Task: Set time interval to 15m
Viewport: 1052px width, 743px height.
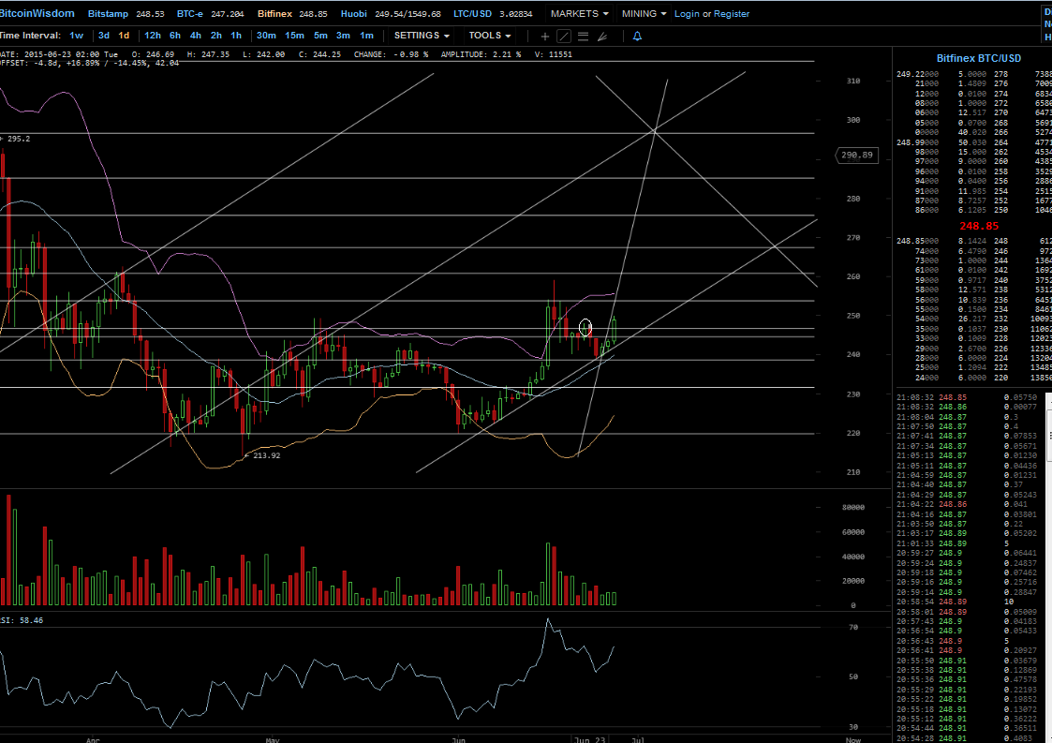Action: [x=294, y=36]
